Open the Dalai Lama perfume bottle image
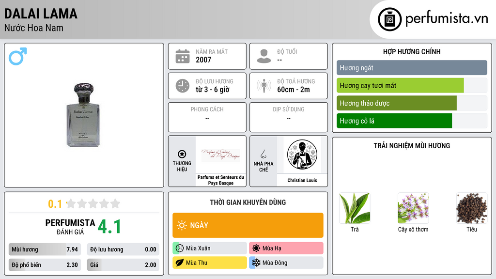Image resolution: width=496 pixels, height=279 pixels. (83, 115)
